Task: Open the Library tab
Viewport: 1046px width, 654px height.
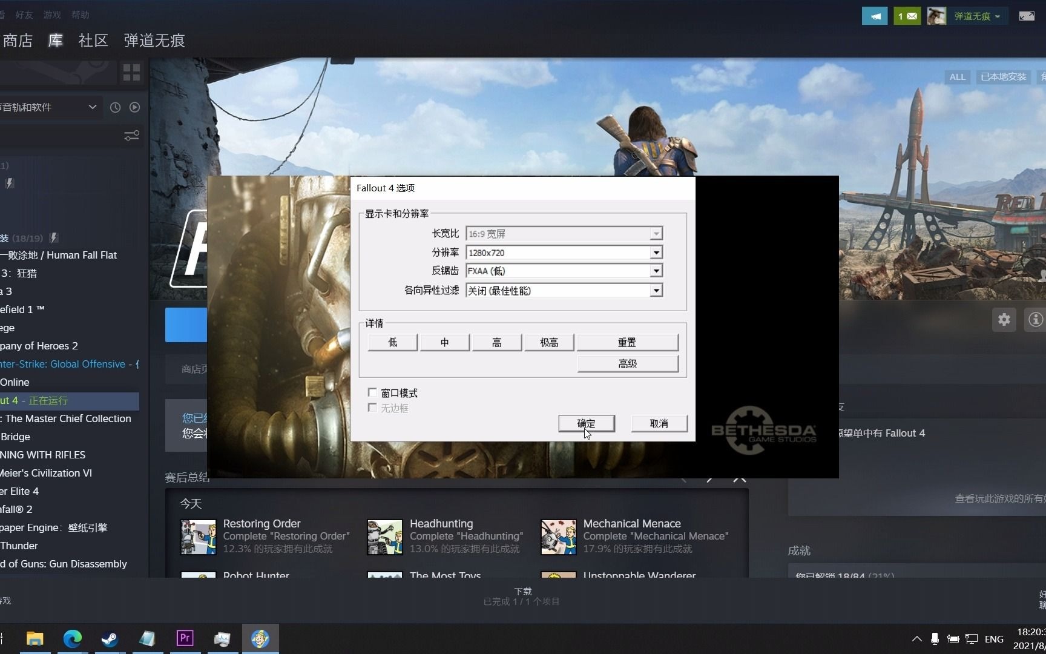Action: [56, 41]
